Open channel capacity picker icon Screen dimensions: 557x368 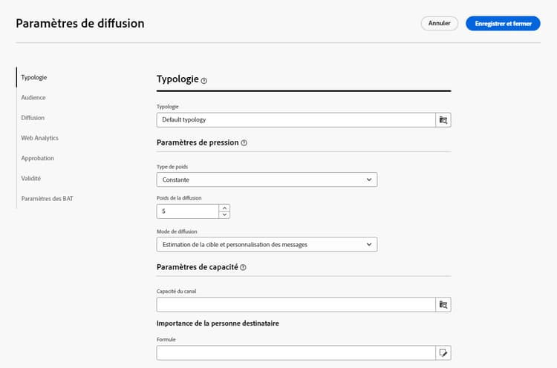[x=443, y=304]
